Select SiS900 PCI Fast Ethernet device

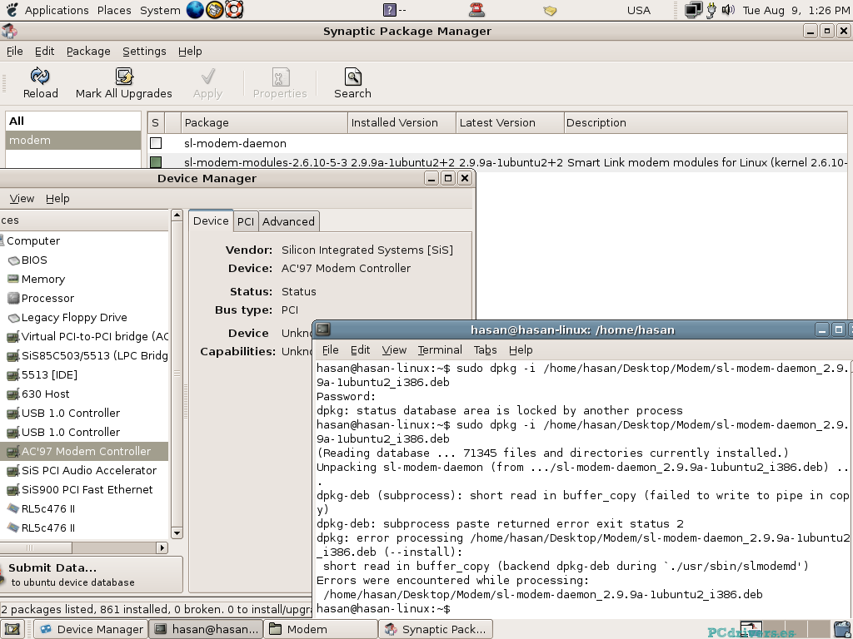point(87,489)
